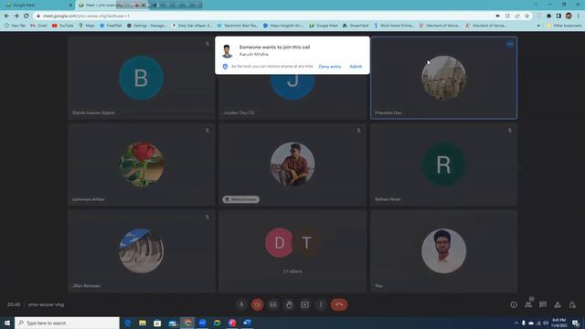The image size is (585, 329).
Task: Expand the system tray hidden icons chevron
Action: (x=516, y=323)
